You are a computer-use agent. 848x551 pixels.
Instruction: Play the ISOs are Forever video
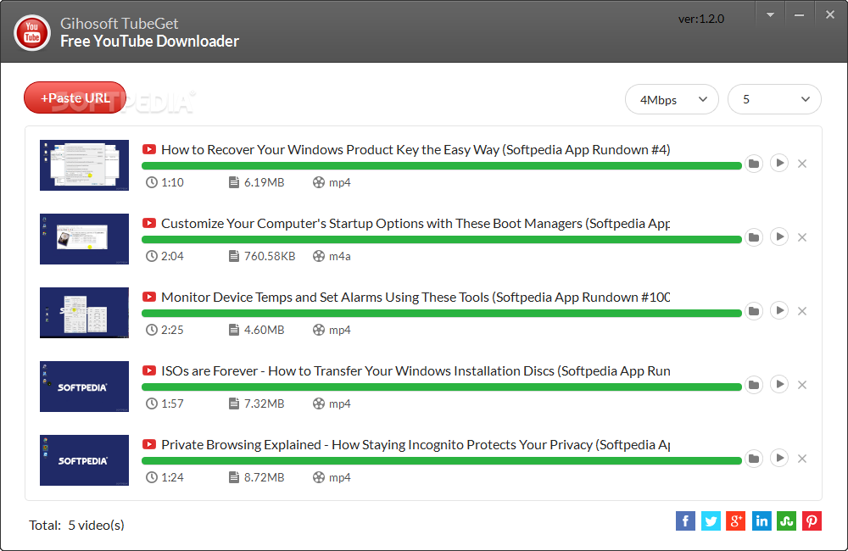coord(779,384)
